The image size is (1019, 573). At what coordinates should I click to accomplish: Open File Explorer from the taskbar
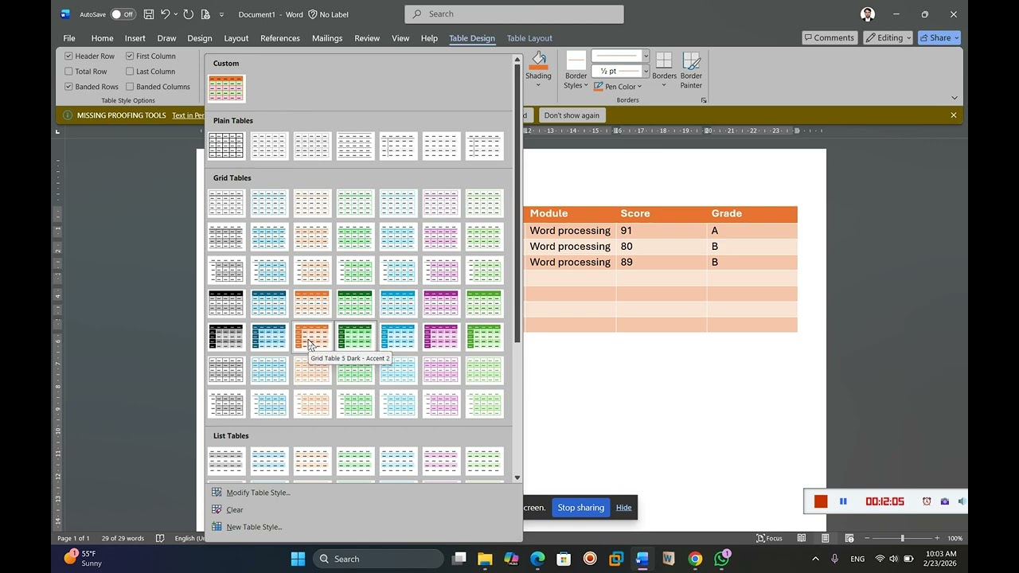tap(485, 559)
